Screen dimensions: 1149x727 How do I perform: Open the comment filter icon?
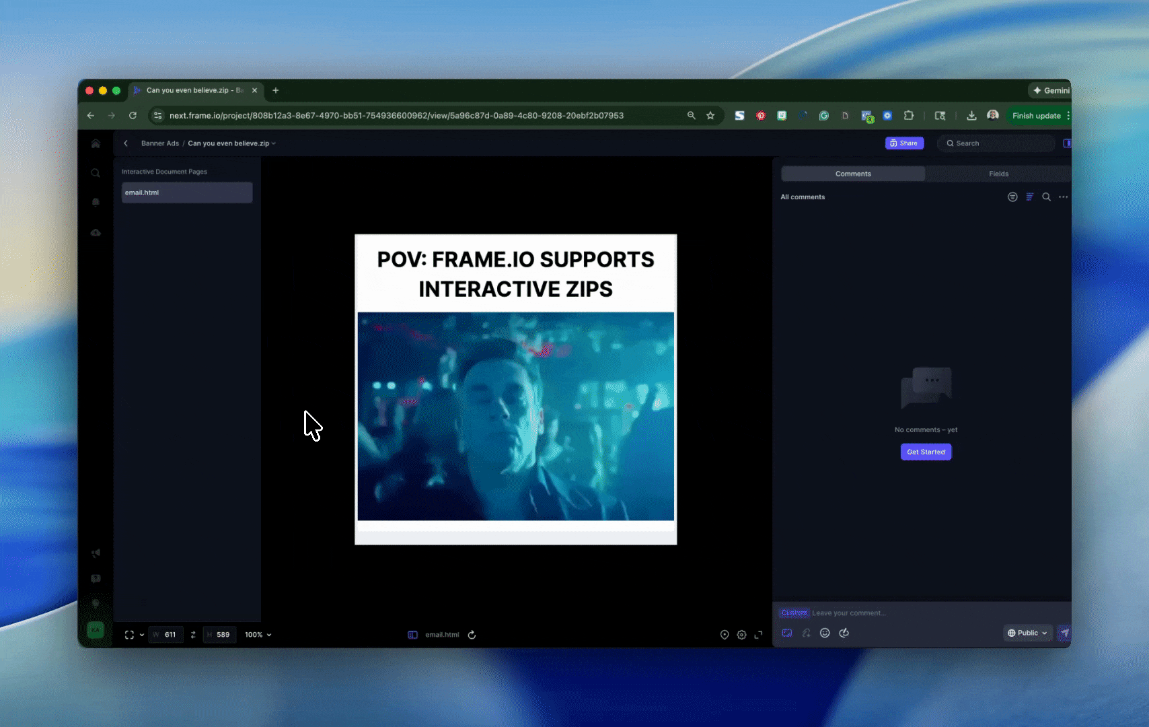1012,197
